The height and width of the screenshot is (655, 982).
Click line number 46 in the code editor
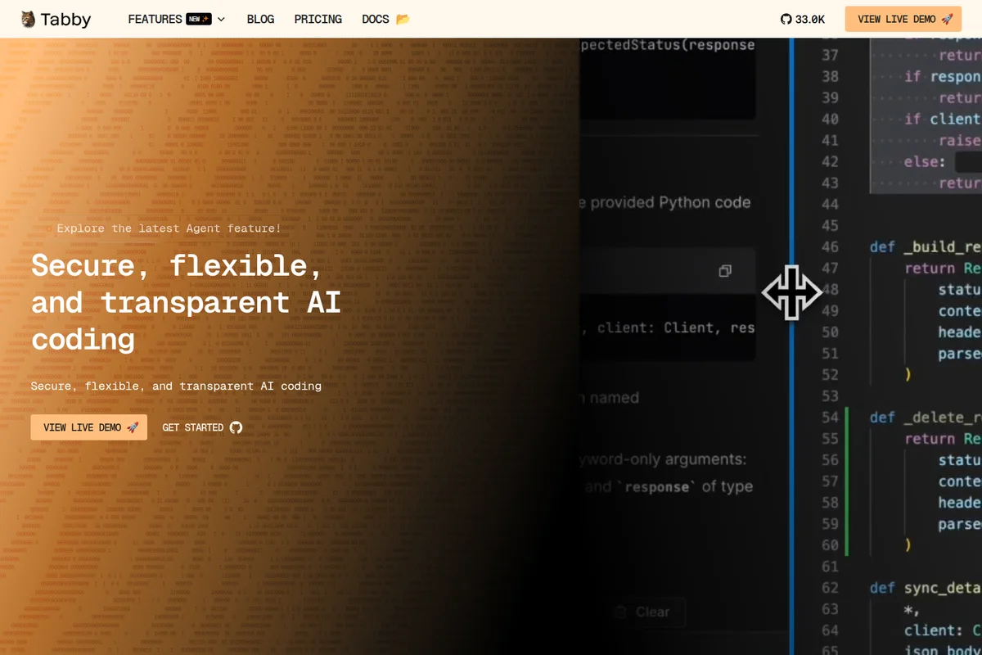(829, 246)
